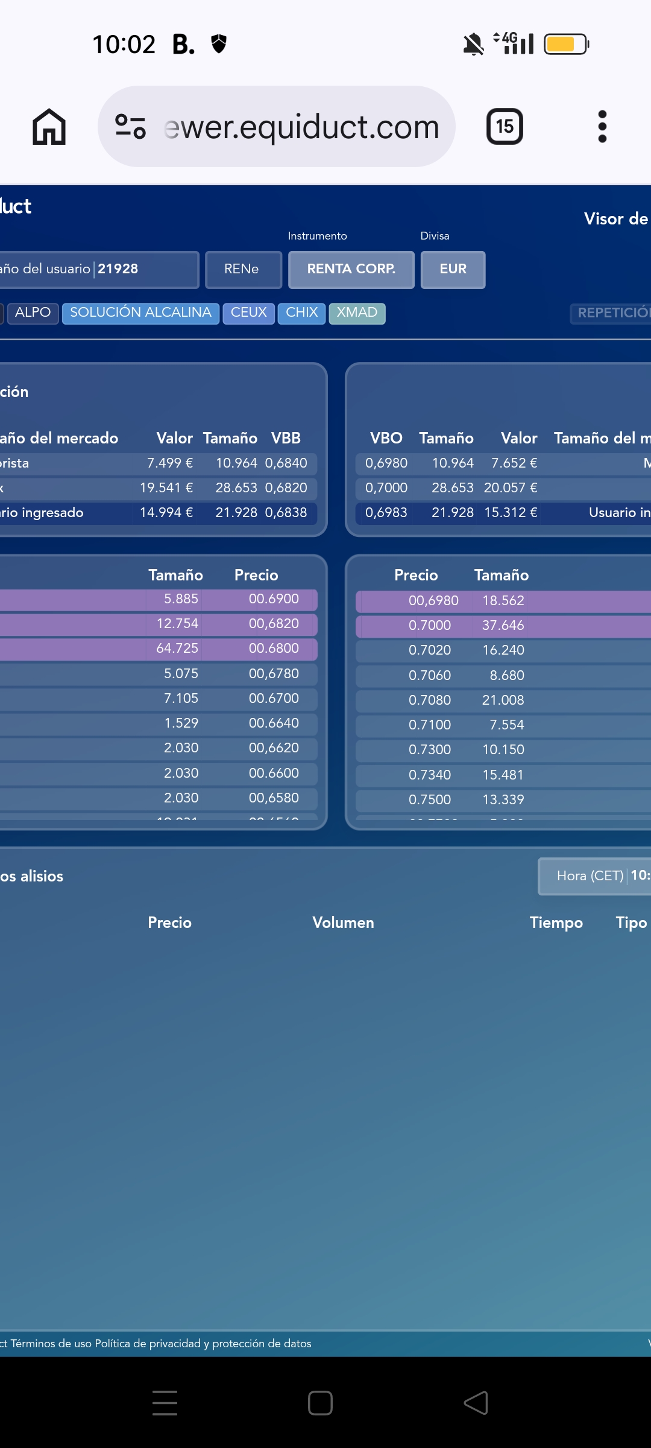
Task: Toggle the XMAD venue filter
Action: click(x=357, y=313)
